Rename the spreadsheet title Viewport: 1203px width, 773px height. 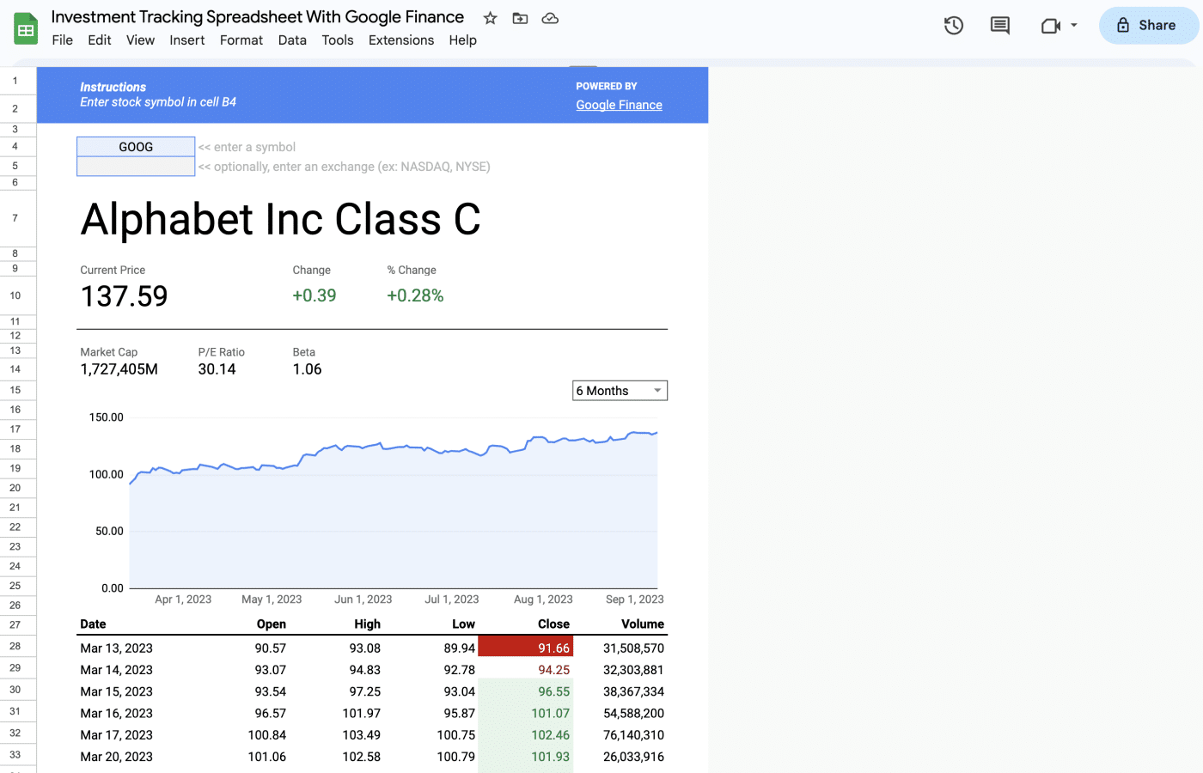point(258,17)
